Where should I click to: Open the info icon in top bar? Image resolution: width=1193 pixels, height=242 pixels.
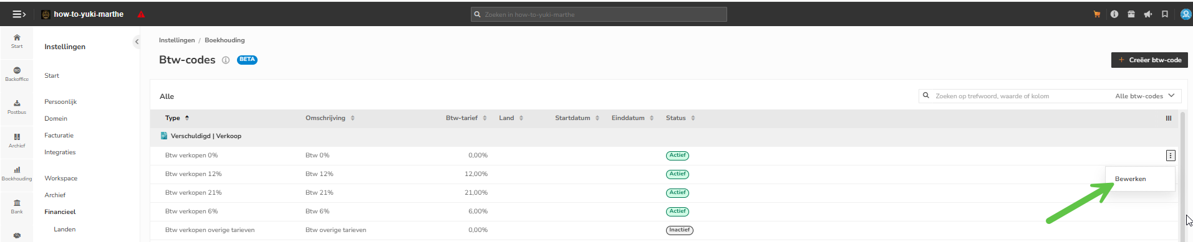click(x=1114, y=14)
